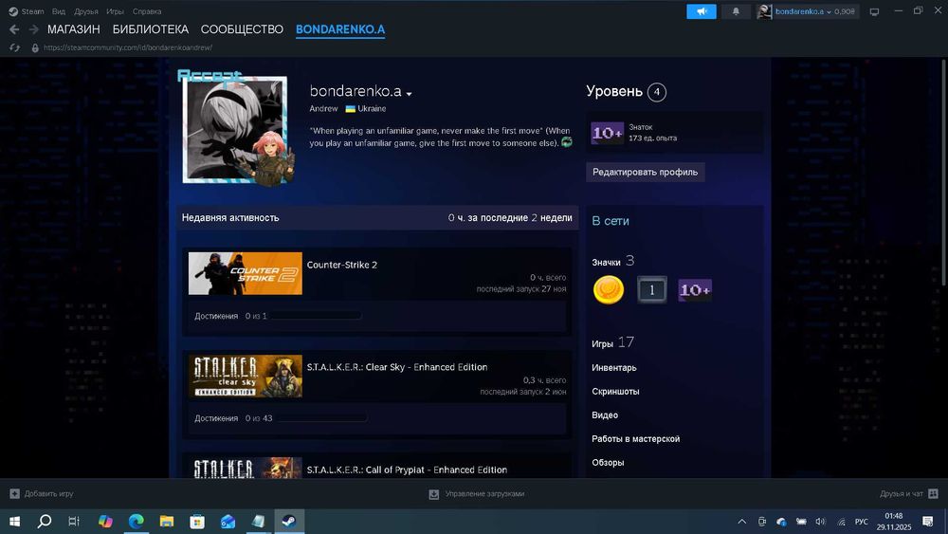948x534 pixels.
Task: Click Достижения 0 из 43 text
Action: pyautogui.click(x=233, y=418)
